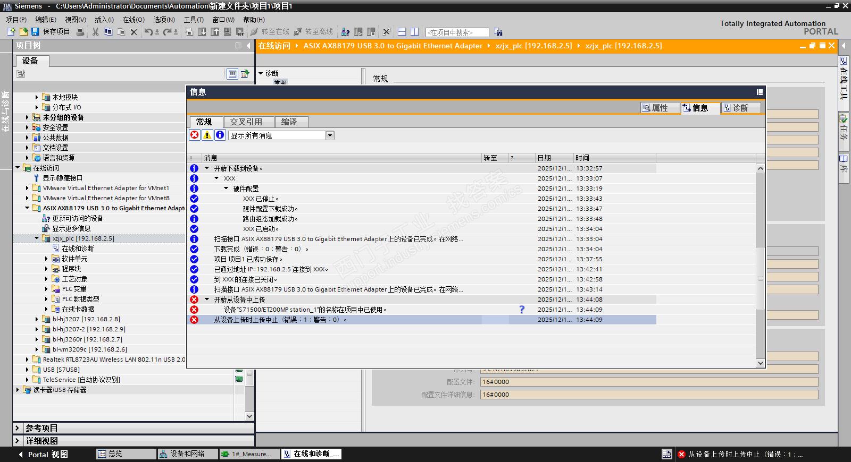The image size is (851, 462).
Task: Switch to the 交叉引用 tab
Action: 249,122
